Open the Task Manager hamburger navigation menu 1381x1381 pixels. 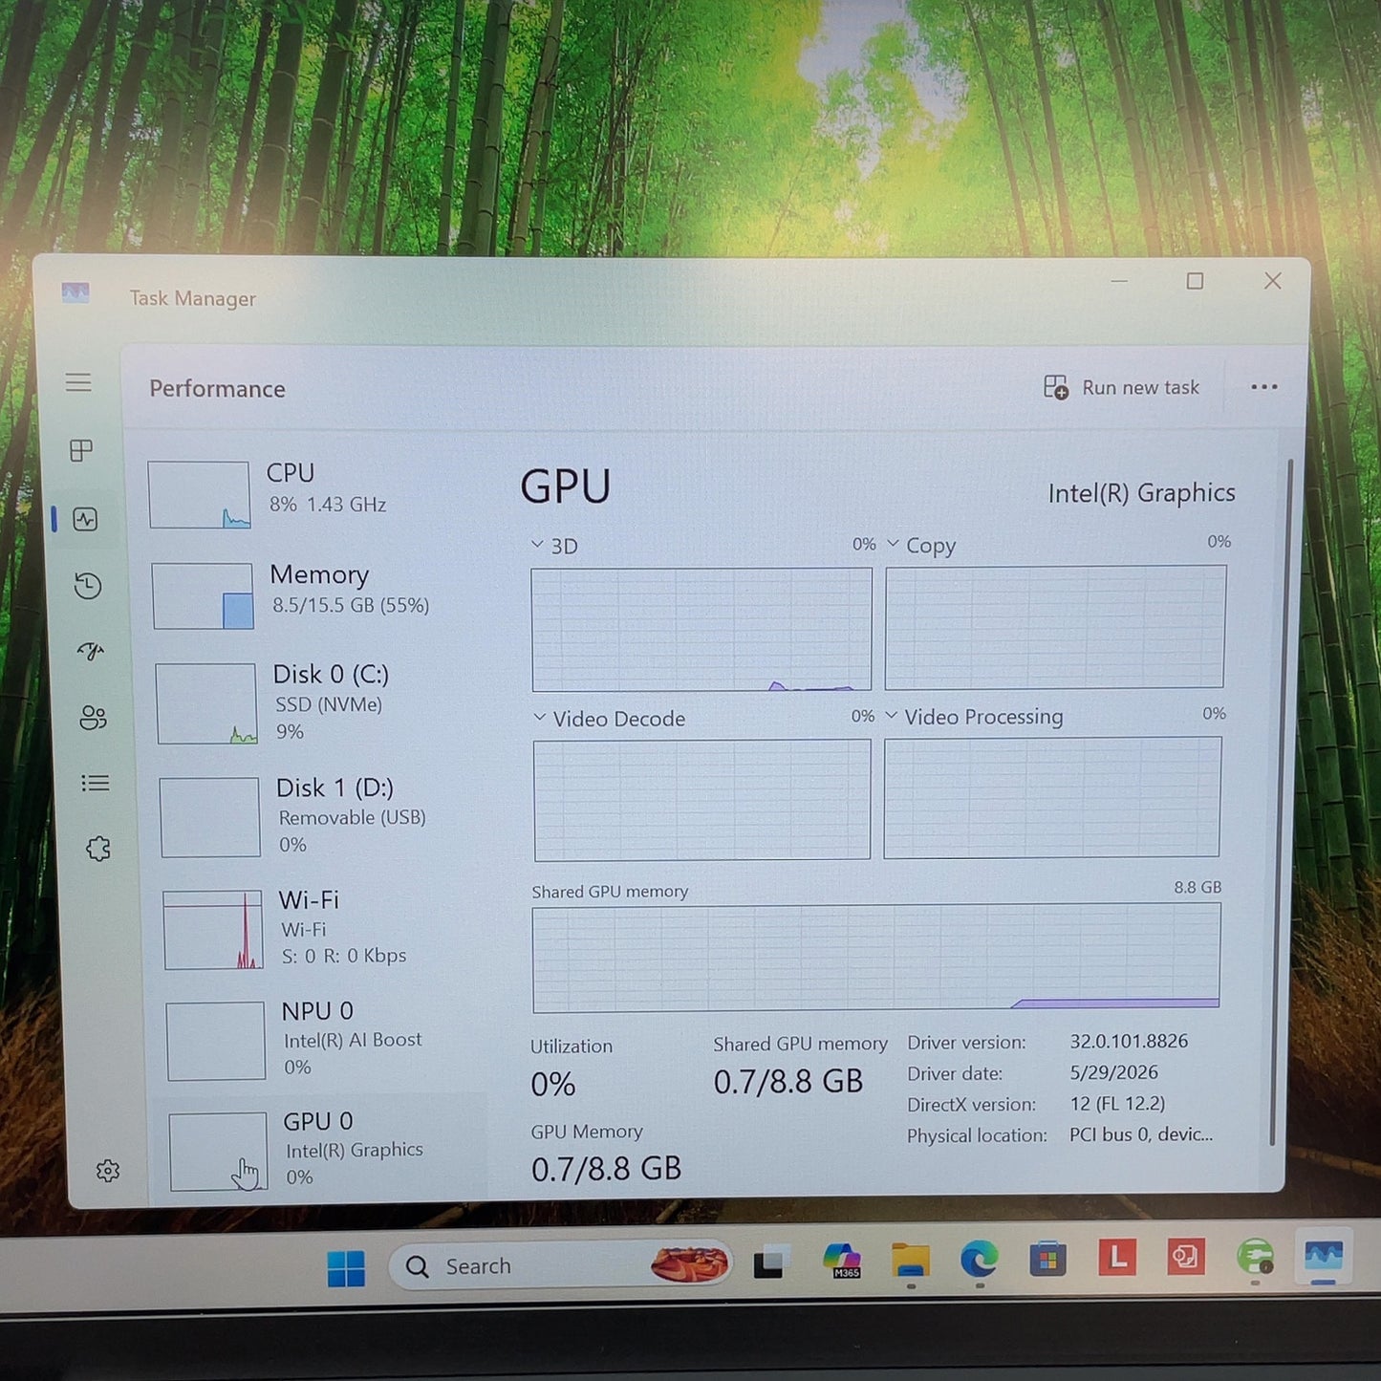[x=78, y=382]
